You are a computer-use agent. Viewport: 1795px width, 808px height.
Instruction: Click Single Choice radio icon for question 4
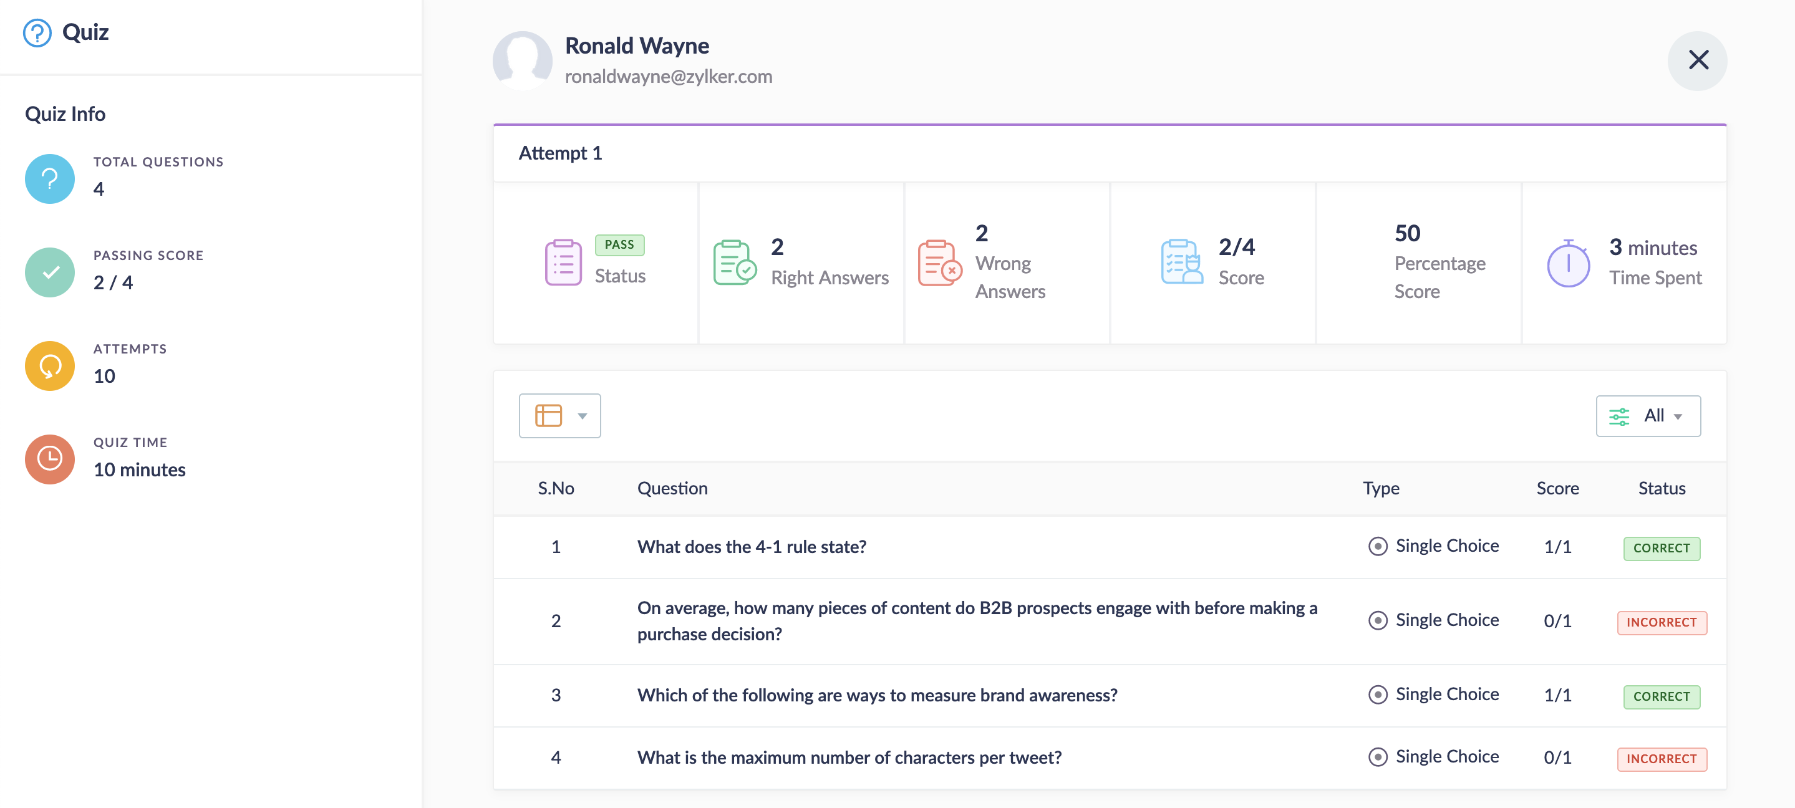click(1377, 756)
